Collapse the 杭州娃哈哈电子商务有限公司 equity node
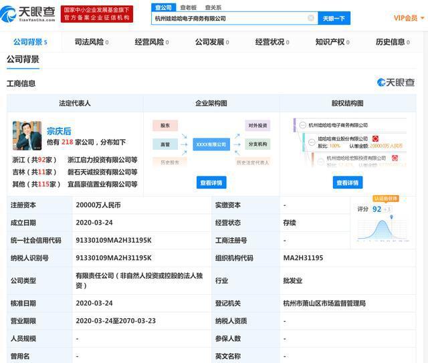 click(302, 125)
